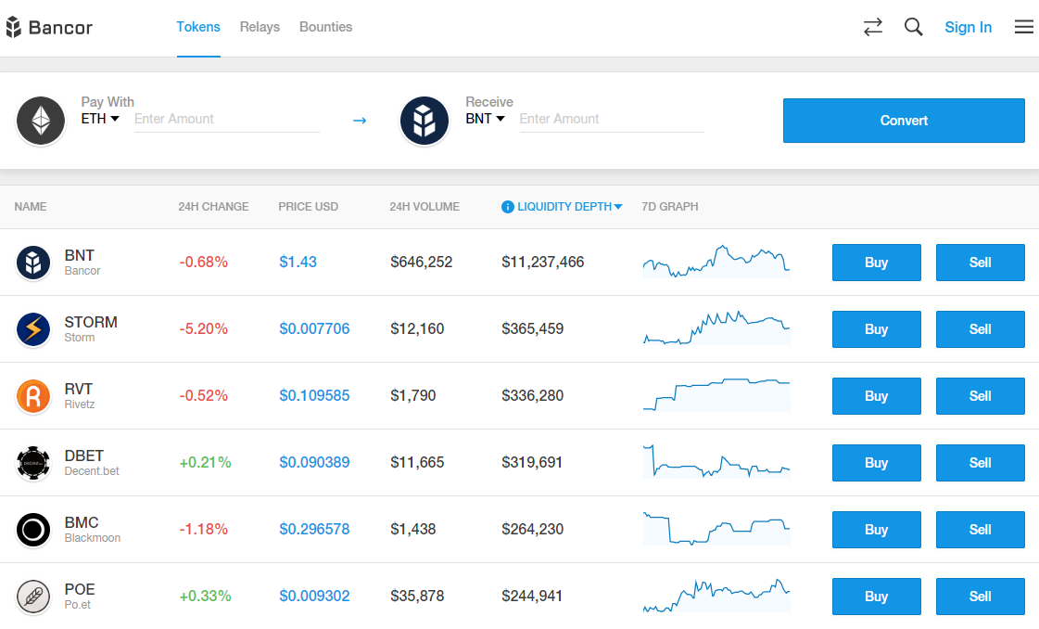Screen dimensions: 1039x629
Task: Click Buy for BNT
Action: 877,263
